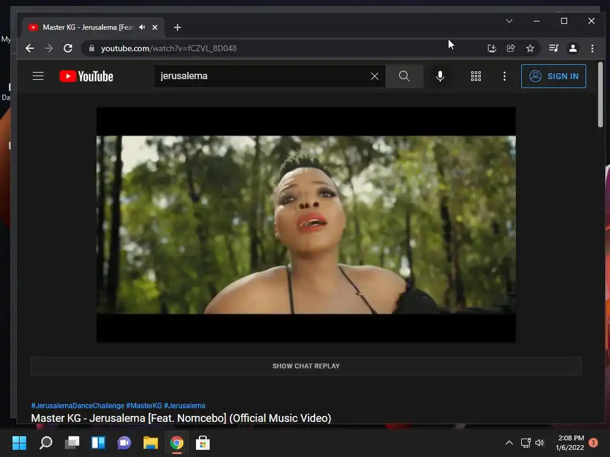Close the Master KG - Jerusalema tab
The image size is (610, 457).
click(155, 27)
